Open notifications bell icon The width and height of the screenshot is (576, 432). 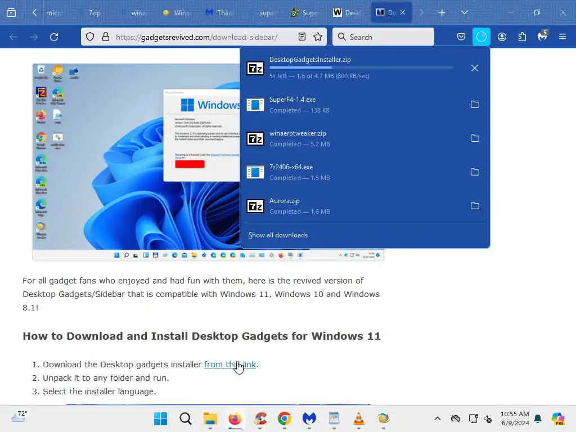[538, 418]
